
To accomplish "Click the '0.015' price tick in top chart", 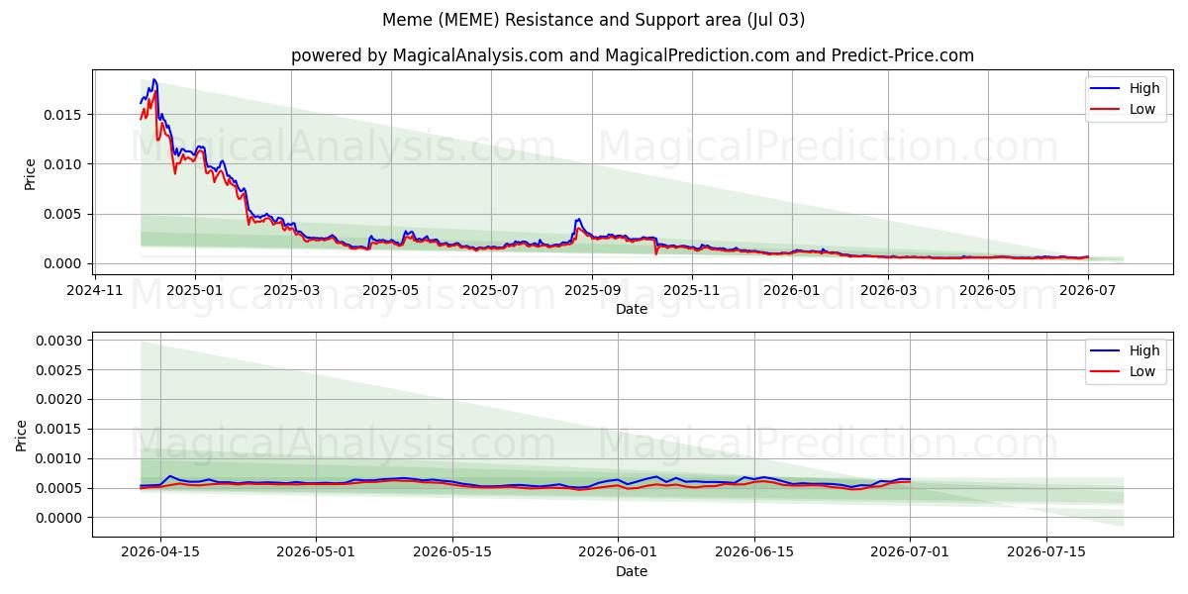I will point(64,115).
